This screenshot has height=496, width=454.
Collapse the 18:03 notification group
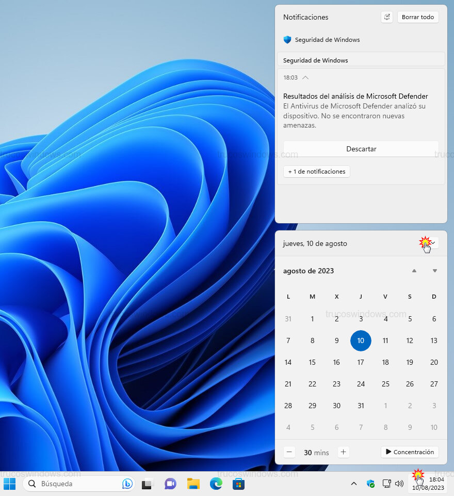coord(305,78)
